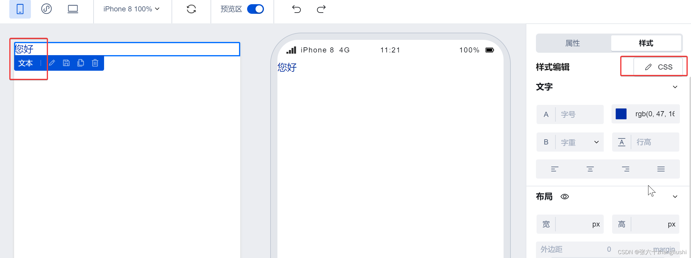
Task: Click the px unit for height
Action: [x=672, y=224]
